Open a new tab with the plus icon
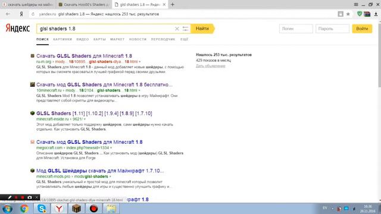The width and height of the screenshot is (381, 214). point(172,4)
